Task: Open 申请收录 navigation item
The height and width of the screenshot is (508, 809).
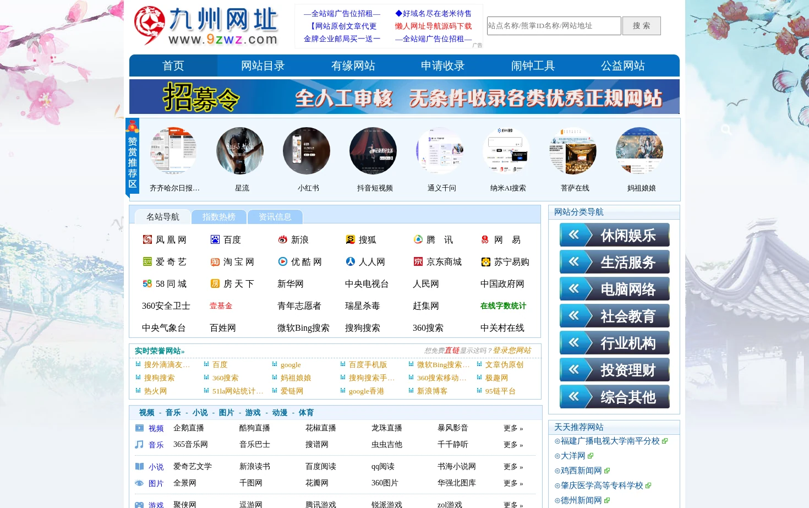Action: point(443,65)
